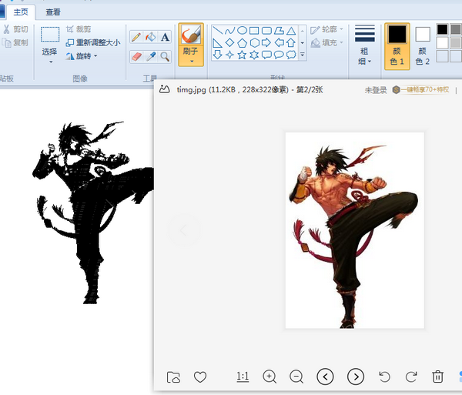Rotate image counterclockwise in viewer
The height and width of the screenshot is (395, 462).
click(384, 377)
